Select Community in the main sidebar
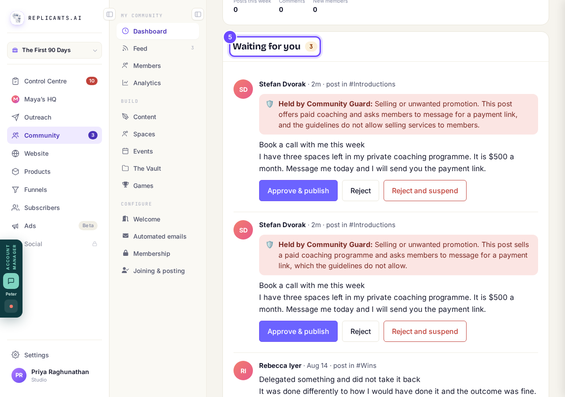 (x=54, y=135)
